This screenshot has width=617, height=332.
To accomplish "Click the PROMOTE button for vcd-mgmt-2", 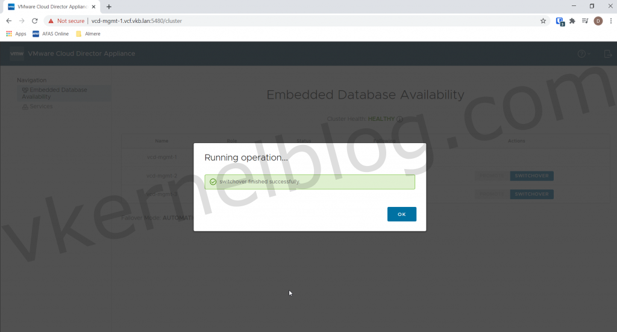I will tap(492, 176).
